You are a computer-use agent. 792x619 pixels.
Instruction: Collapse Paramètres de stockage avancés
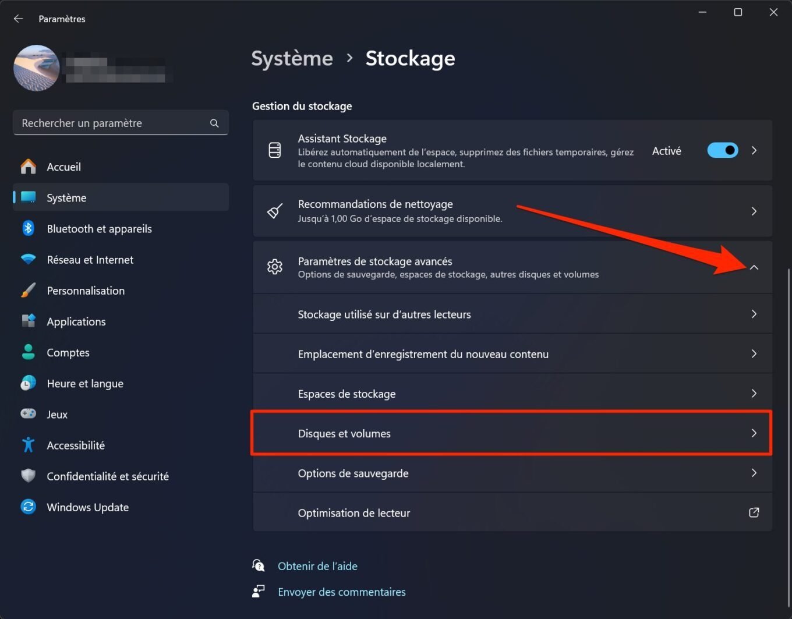tap(754, 267)
